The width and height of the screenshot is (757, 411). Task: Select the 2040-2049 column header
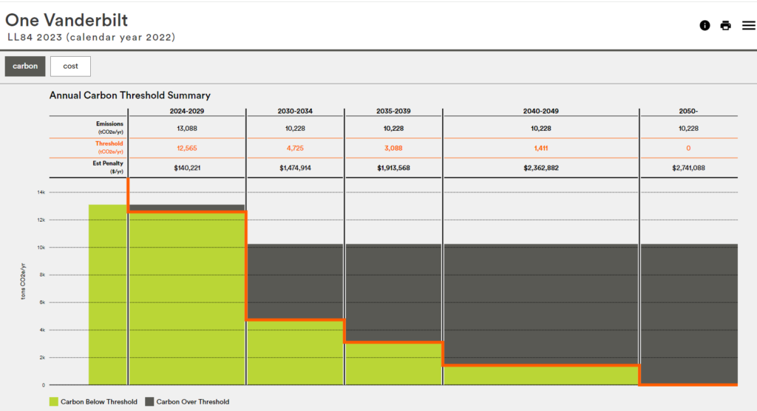[540, 111]
